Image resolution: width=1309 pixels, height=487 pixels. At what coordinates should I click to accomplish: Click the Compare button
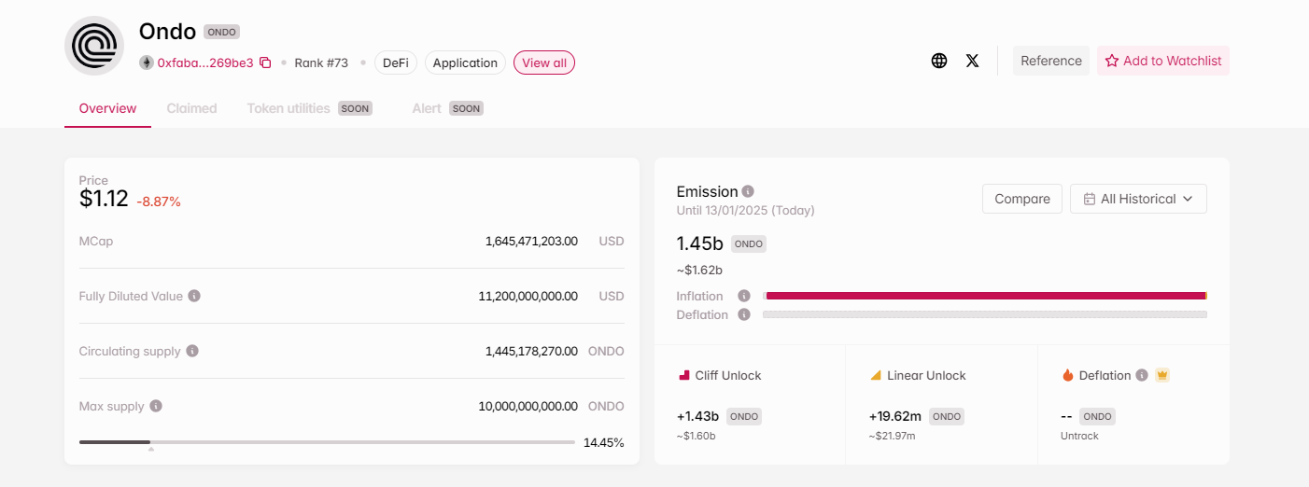tap(1021, 199)
